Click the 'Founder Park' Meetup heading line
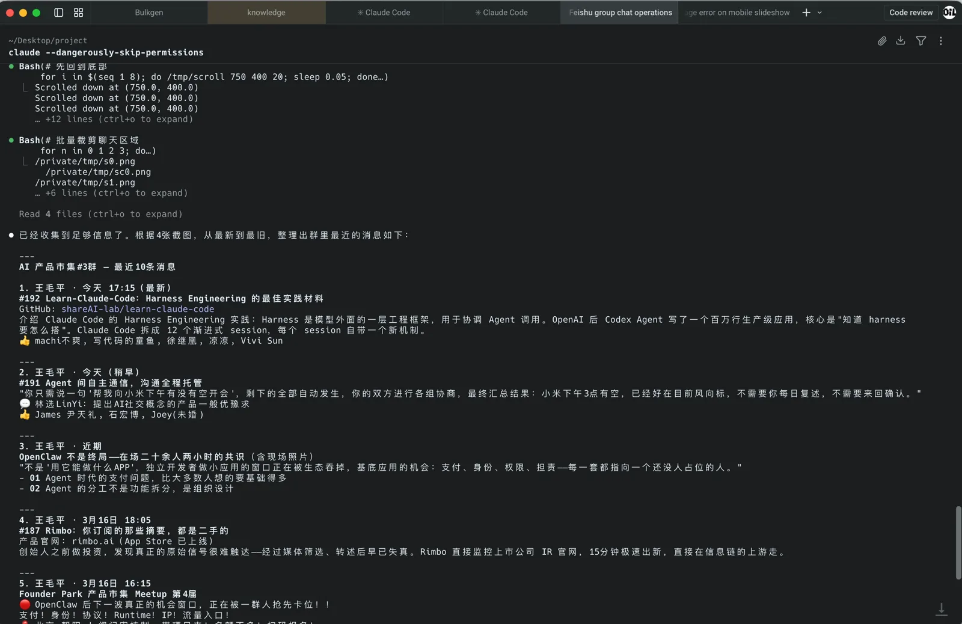Image resolution: width=962 pixels, height=624 pixels. (x=108, y=595)
